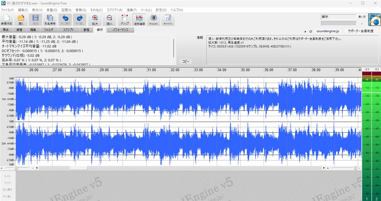Image resolution: width=381 pixels, height=201 pixels.
Task: Click the x button beside the grey field
Action: [x=362, y=23]
